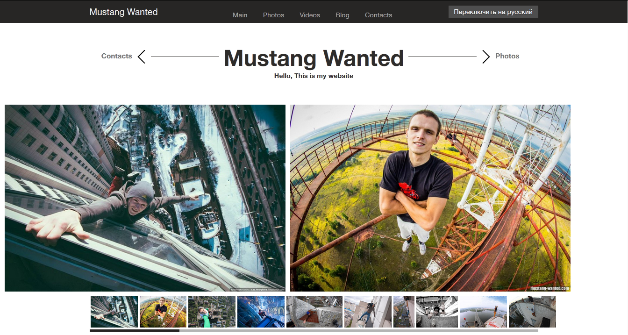Screen dimensions: 628x335
Task: Switch language with Переключить на русский button
Action: [x=493, y=12]
